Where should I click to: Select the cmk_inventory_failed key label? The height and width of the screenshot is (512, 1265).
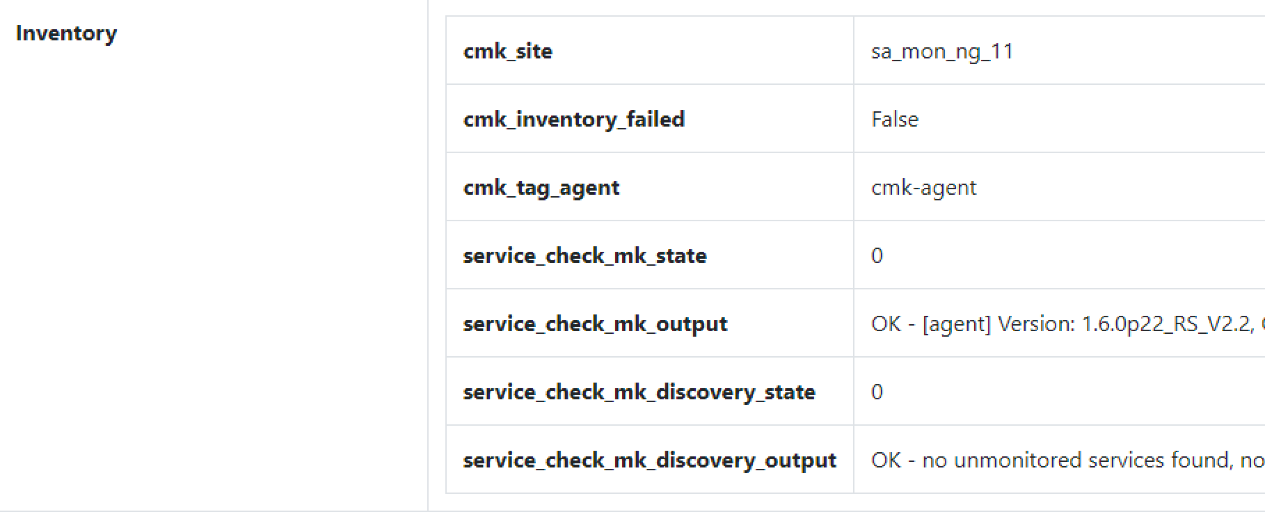(x=574, y=119)
